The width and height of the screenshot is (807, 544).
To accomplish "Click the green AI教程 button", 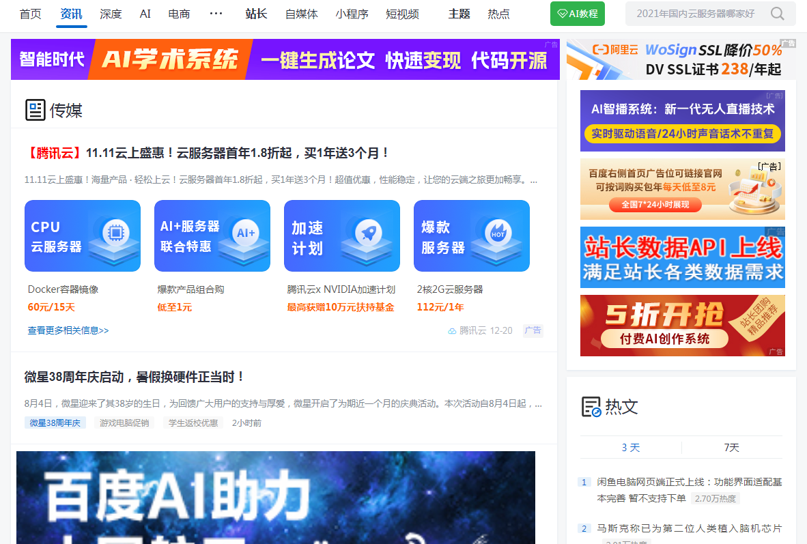I will pos(578,14).
